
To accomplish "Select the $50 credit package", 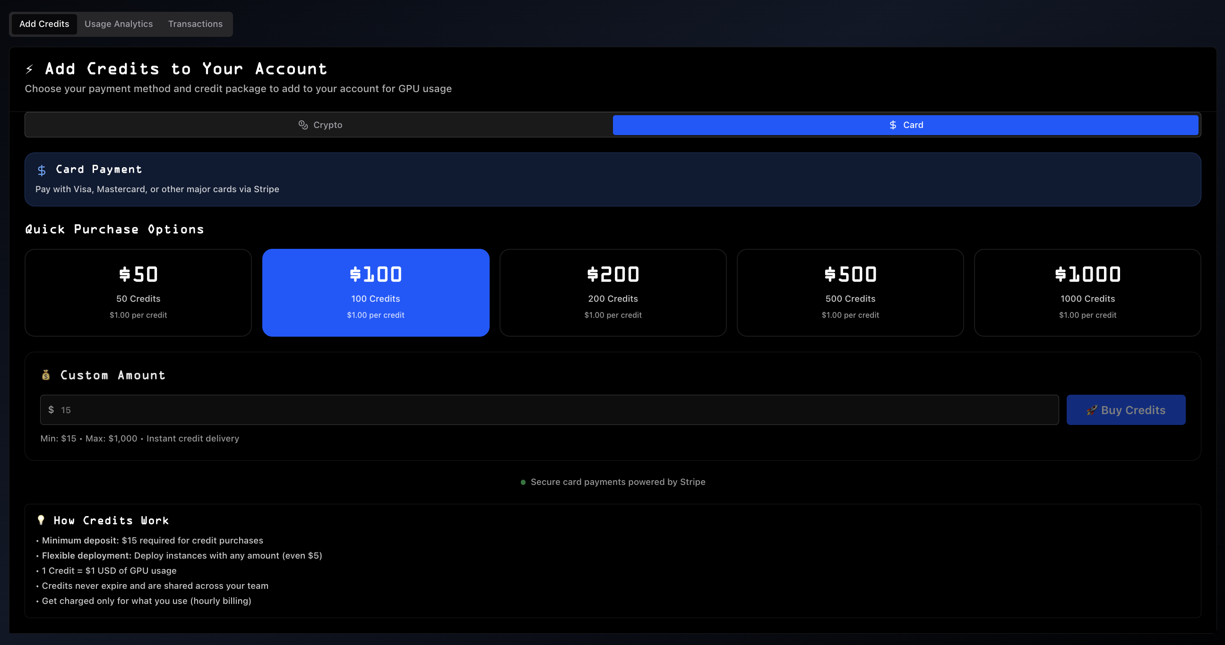I will point(138,293).
